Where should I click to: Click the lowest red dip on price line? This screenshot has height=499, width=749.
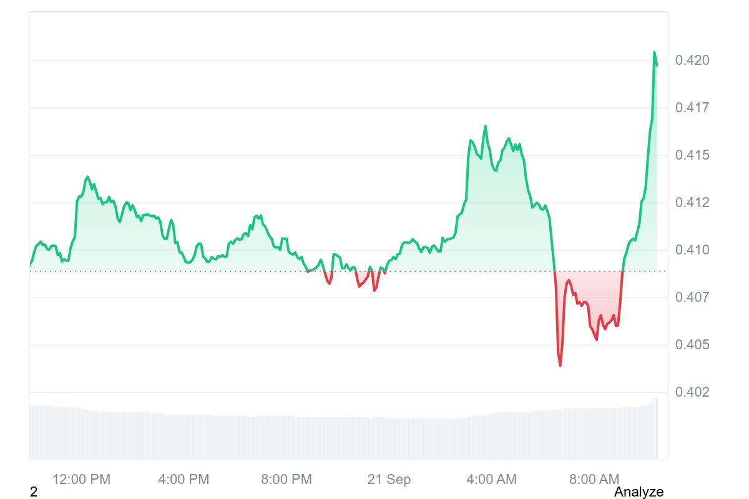[561, 365]
